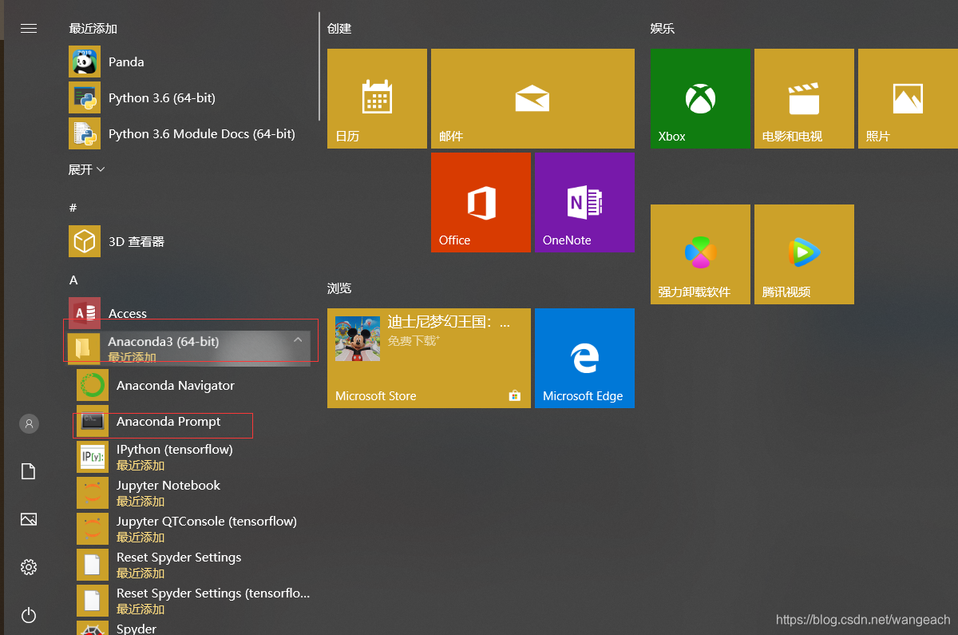Click the 浏览 group title
958x635 pixels.
click(339, 288)
